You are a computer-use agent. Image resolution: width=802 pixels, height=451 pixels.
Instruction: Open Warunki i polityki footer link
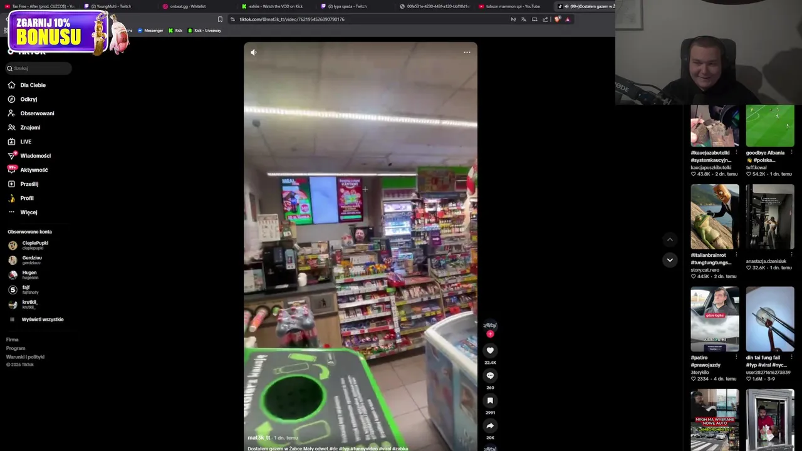click(25, 357)
